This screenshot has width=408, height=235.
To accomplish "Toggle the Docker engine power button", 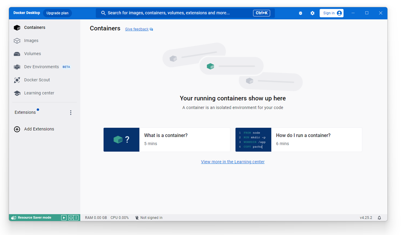I will pyautogui.click(x=71, y=217).
